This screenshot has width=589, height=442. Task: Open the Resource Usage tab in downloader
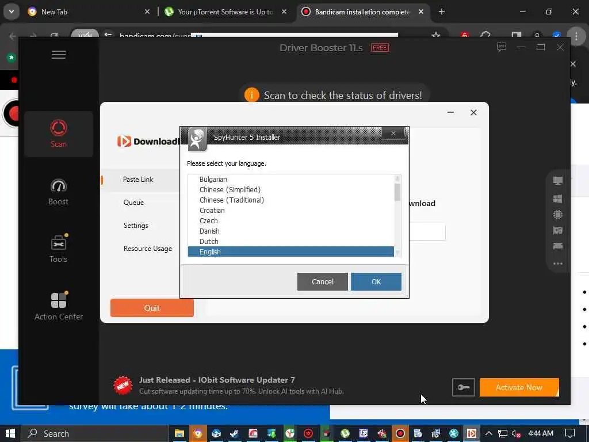click(148, 249)
